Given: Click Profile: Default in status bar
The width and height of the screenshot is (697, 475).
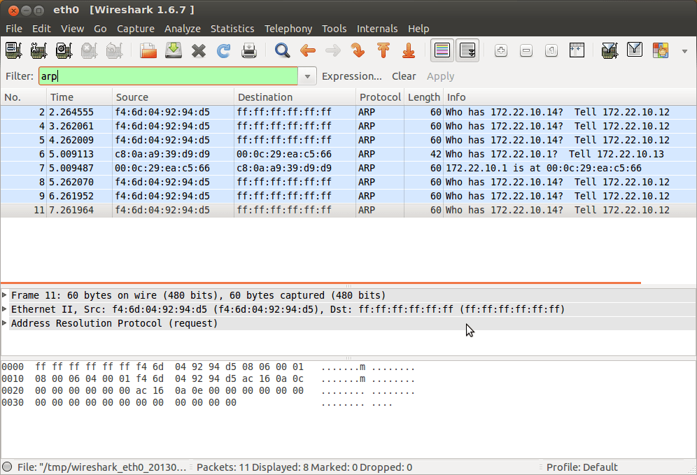Looking at the screenshot, I should point(582,467).
